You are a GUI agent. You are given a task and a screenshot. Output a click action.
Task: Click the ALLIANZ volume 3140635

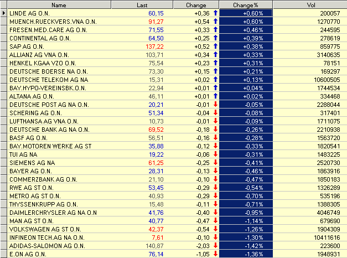[x=328, y=55]
